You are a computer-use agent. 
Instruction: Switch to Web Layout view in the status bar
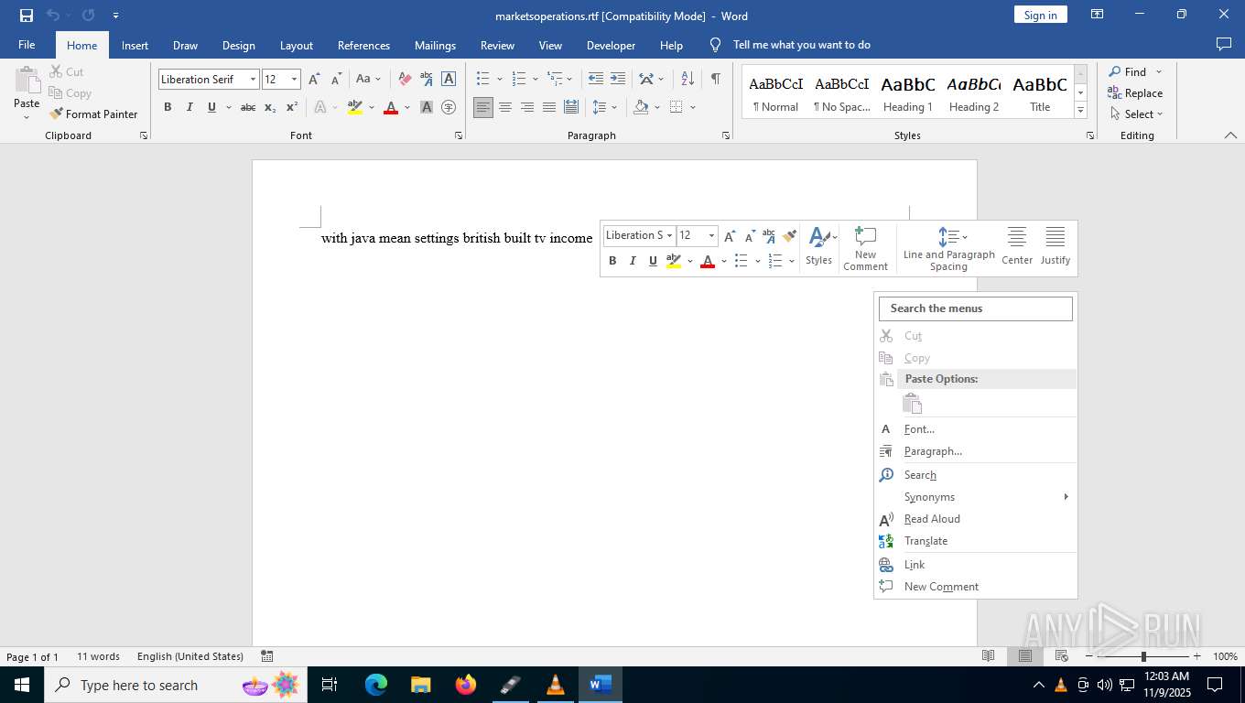pos(1062,656)
